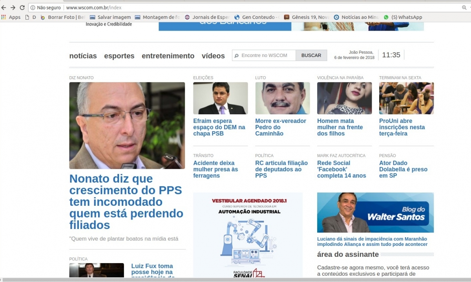
Task: Open the WhatsApp bookmark
Action: pos(403,17)
